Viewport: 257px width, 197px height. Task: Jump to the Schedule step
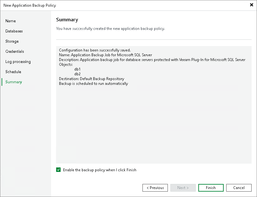tap(13, 71)
